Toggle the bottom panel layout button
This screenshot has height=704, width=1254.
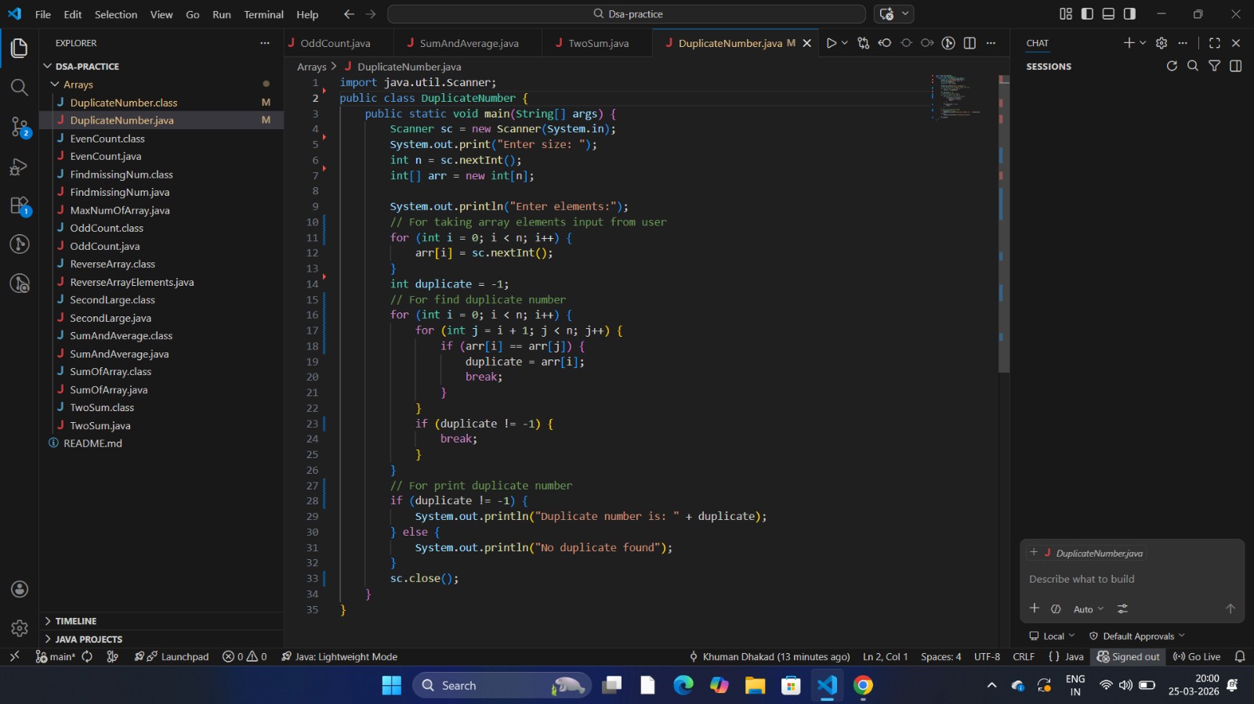tap(1108, 14)
